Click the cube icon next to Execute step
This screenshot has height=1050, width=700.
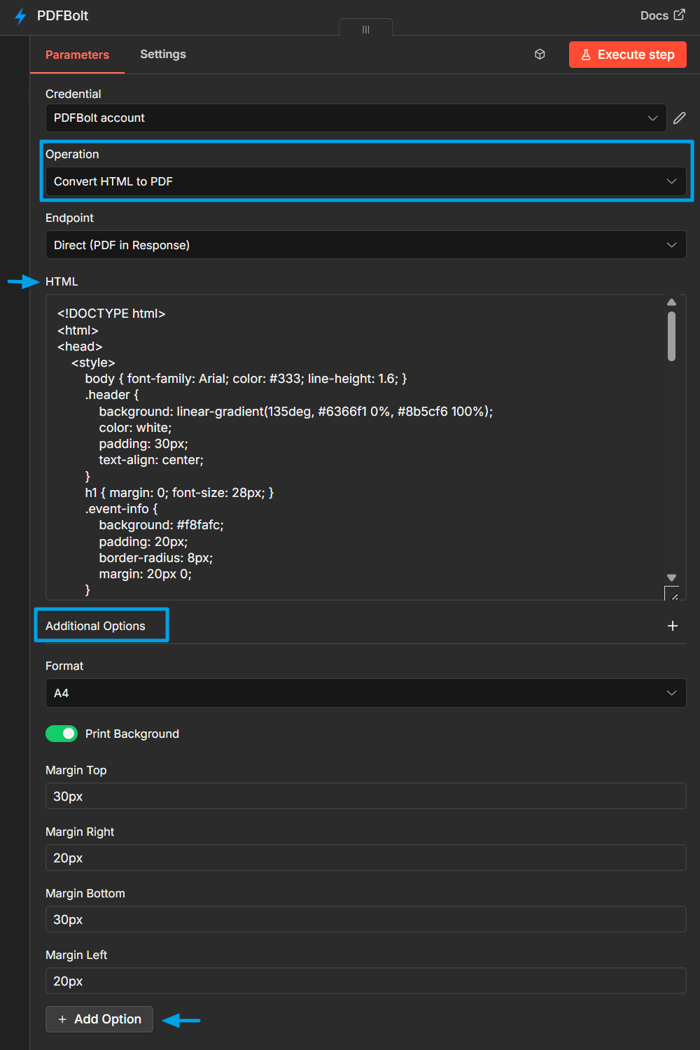click(539, 54)
